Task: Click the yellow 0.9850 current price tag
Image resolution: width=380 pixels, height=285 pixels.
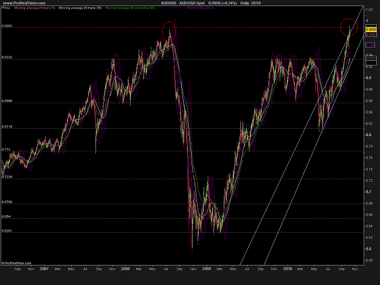Action: click(371, 30)
